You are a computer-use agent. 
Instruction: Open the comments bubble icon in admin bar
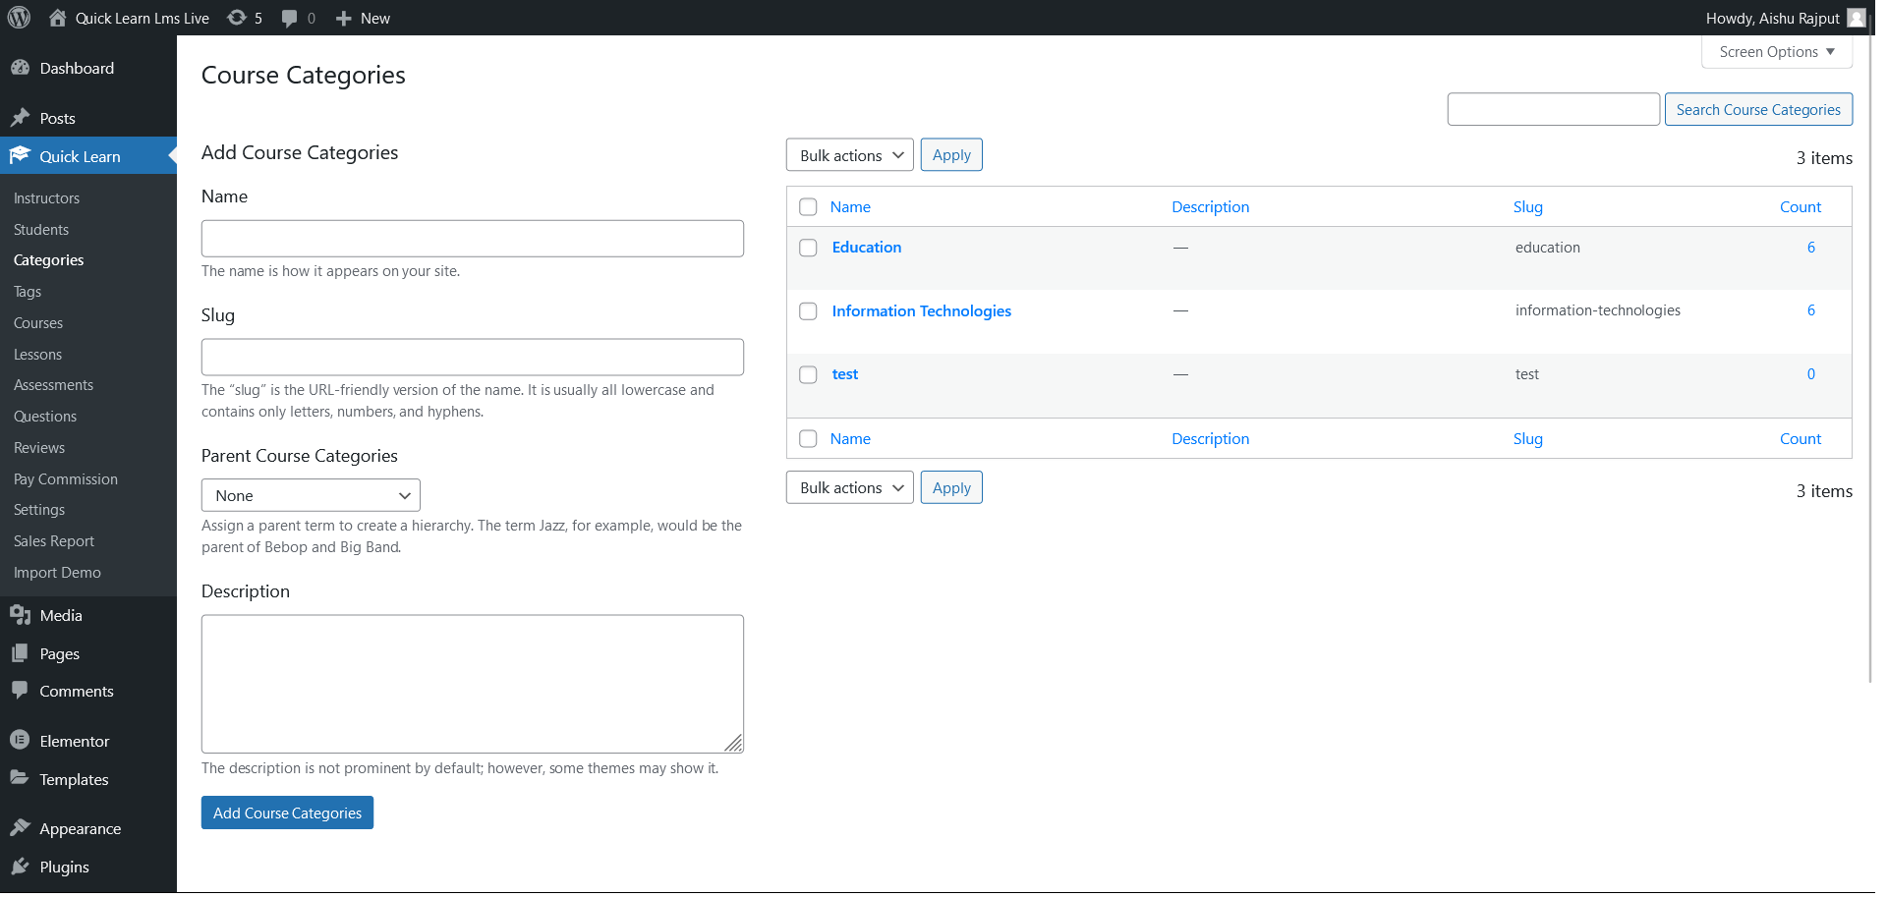[289, 18]
